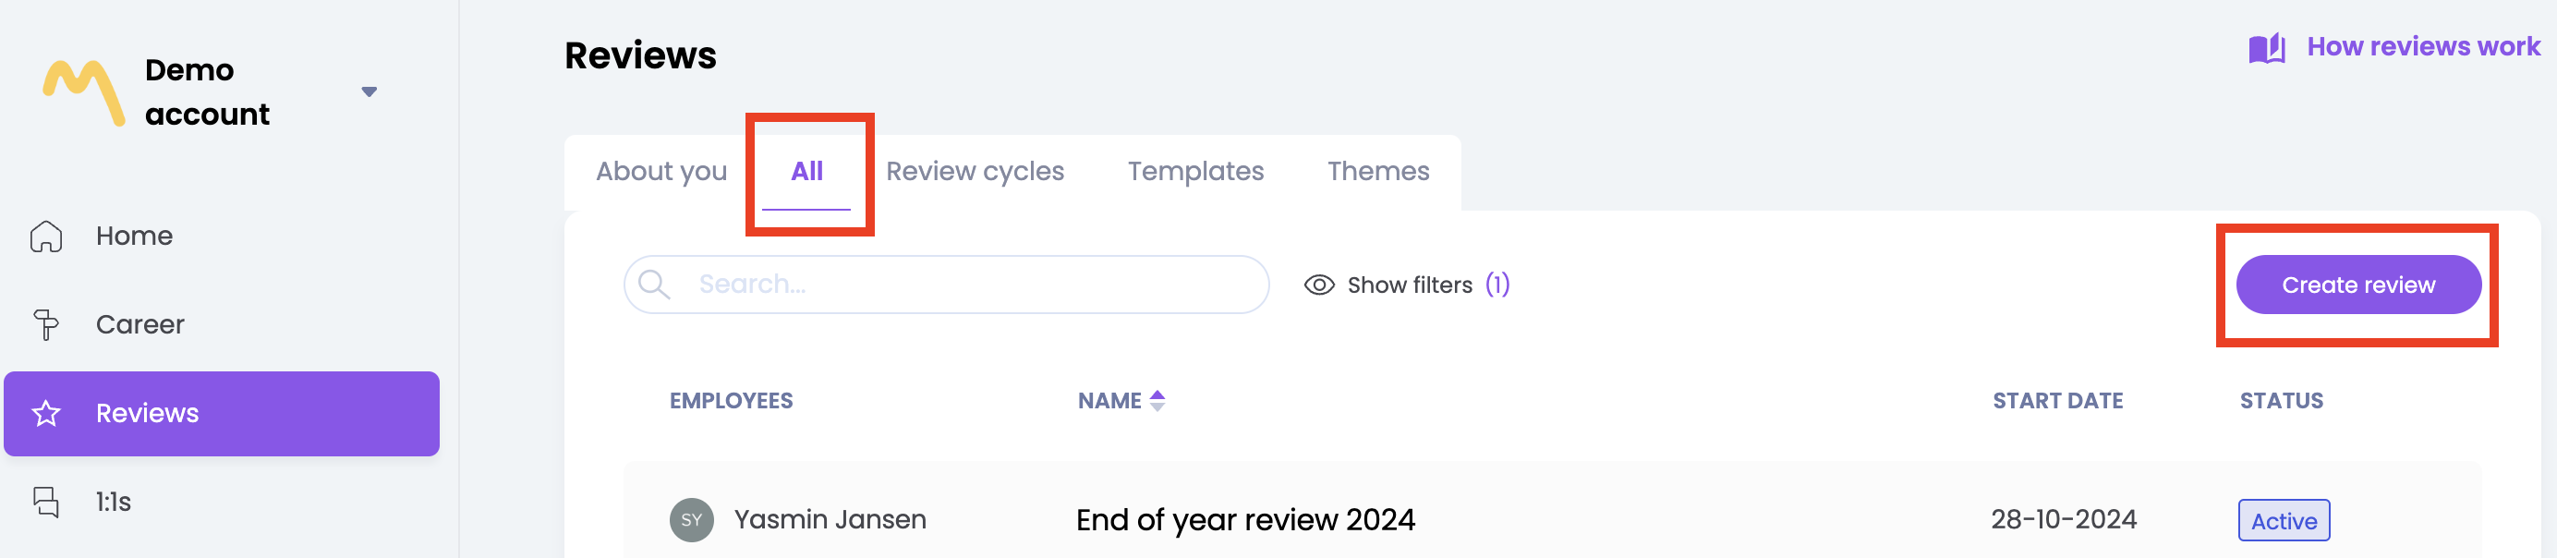Click the magnifying glass search icon
This screenshot has width=2557, height=558.
pyautogui.click(x=654, y=285)
